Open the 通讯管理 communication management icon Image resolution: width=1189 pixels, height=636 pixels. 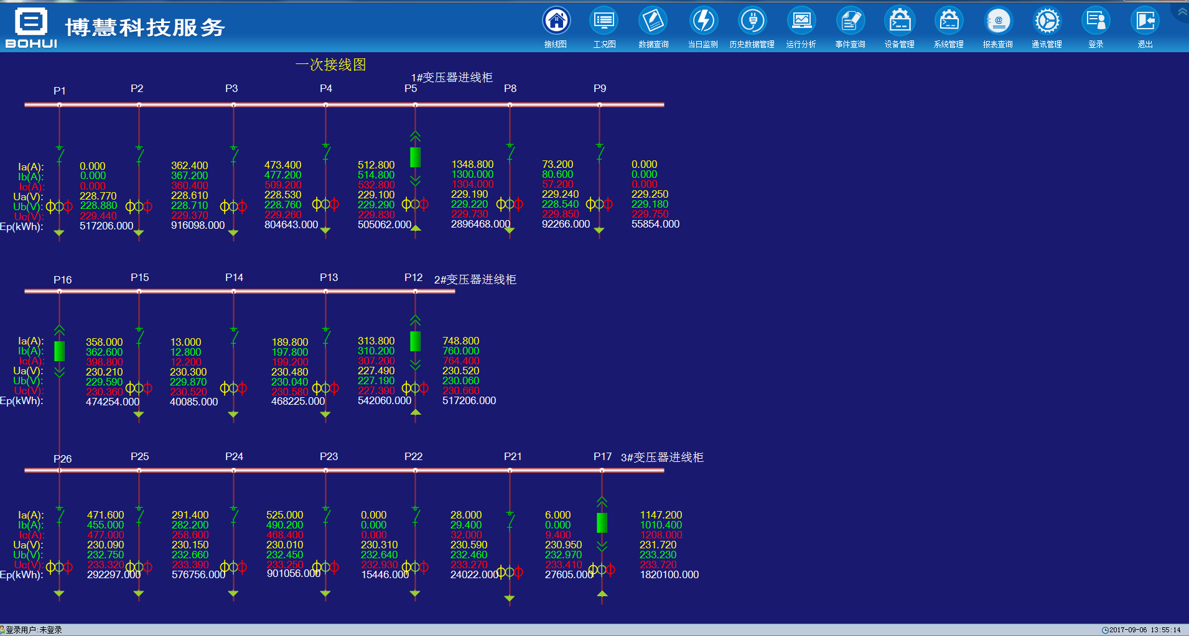tap(1047, 21)
